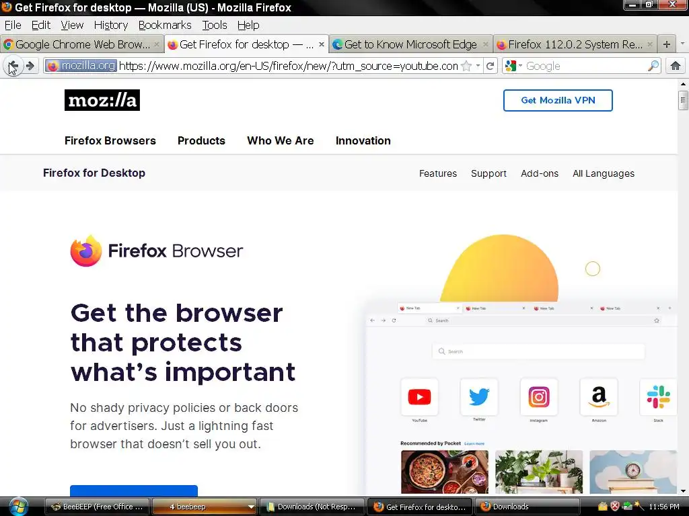
Task: Open the search engine selector dropdown
Action: click(520, 66)
